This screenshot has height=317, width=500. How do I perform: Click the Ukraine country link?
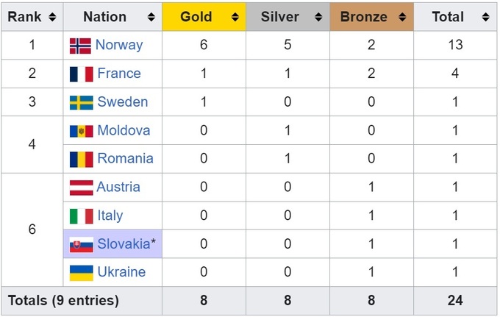pyautogui.click(x=121, y=272)
